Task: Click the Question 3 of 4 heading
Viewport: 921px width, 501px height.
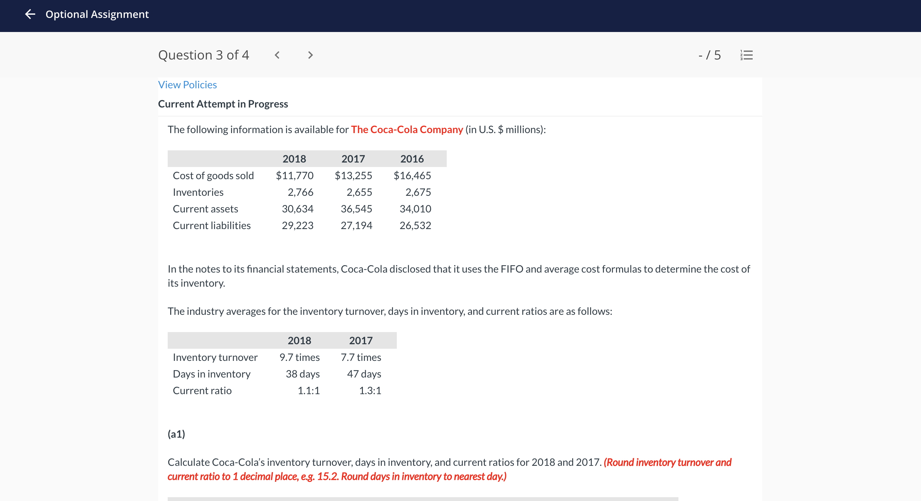Action: click(204, 55)
